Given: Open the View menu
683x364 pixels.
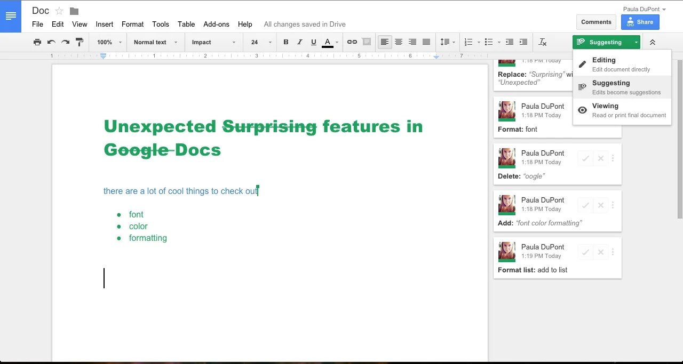Looking at the screenshot, I should 80,24.
